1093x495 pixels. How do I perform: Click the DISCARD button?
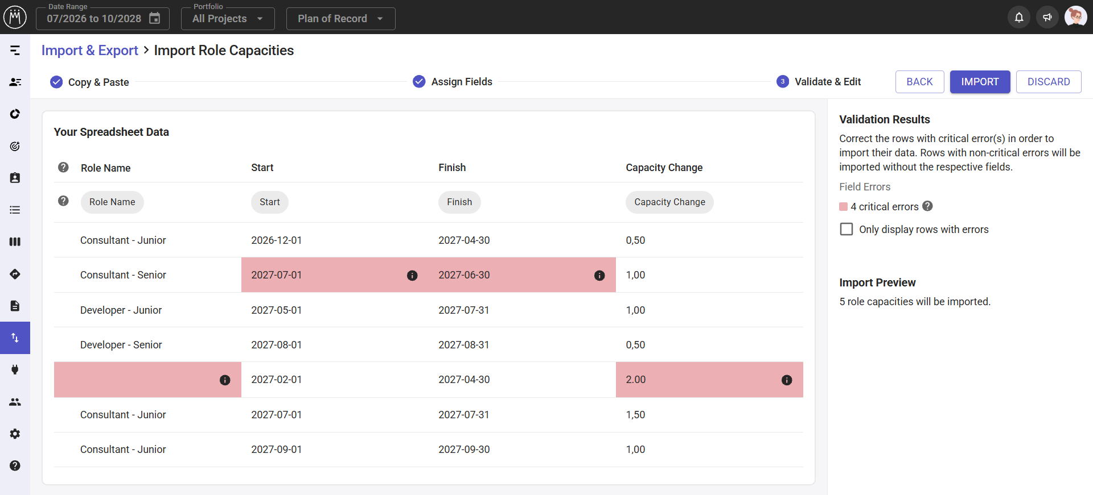click(1049, 82)
